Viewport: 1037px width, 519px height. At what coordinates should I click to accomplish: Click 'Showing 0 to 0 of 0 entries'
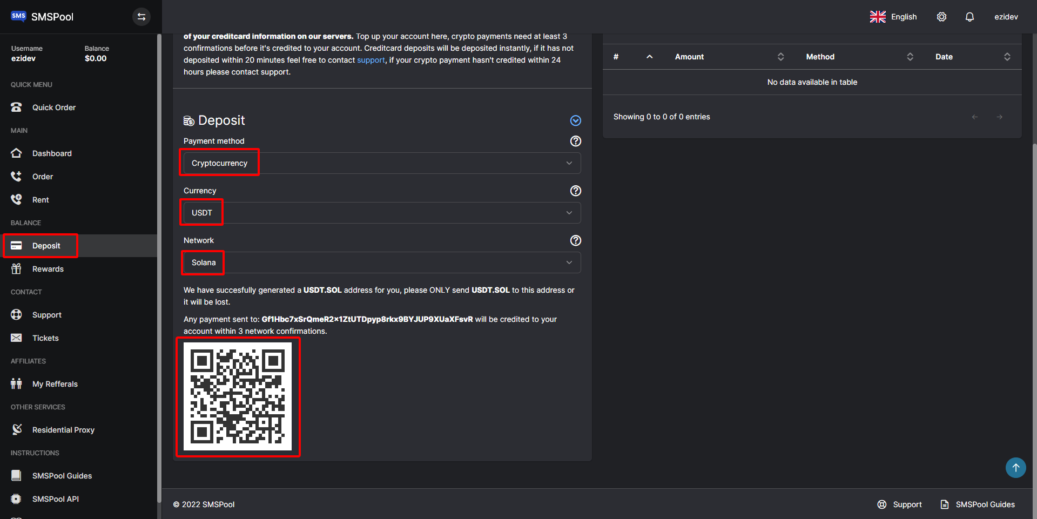(x=662, y=117)
